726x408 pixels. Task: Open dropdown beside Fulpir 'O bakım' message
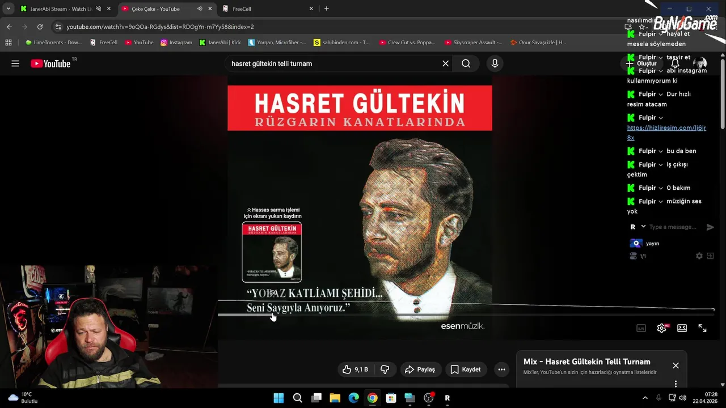point(661,188)
